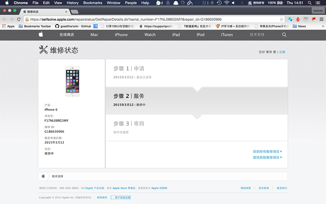Go to iTunes in Apple navigation
Screen dimensions: 326x204
227,35
